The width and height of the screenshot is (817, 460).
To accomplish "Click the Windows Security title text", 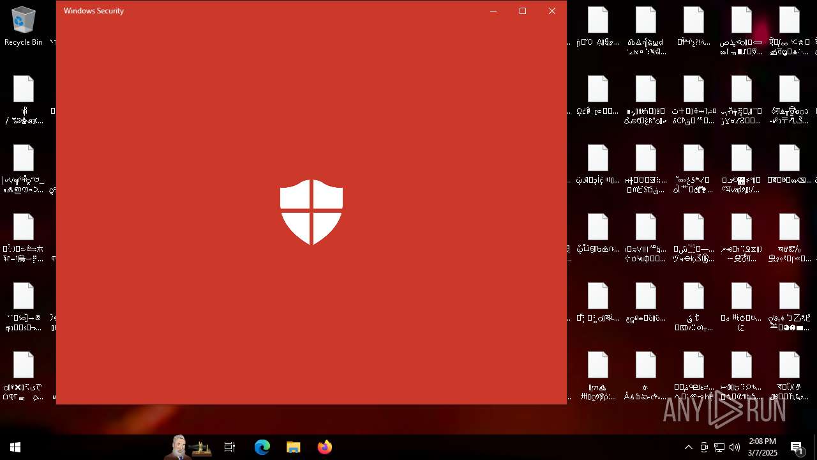I will click(x=94, y=11).
